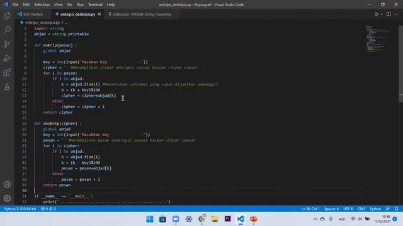Open the Accounts menu icon
This screenshot has width=403, height=226.
click(x=7, y=184)
